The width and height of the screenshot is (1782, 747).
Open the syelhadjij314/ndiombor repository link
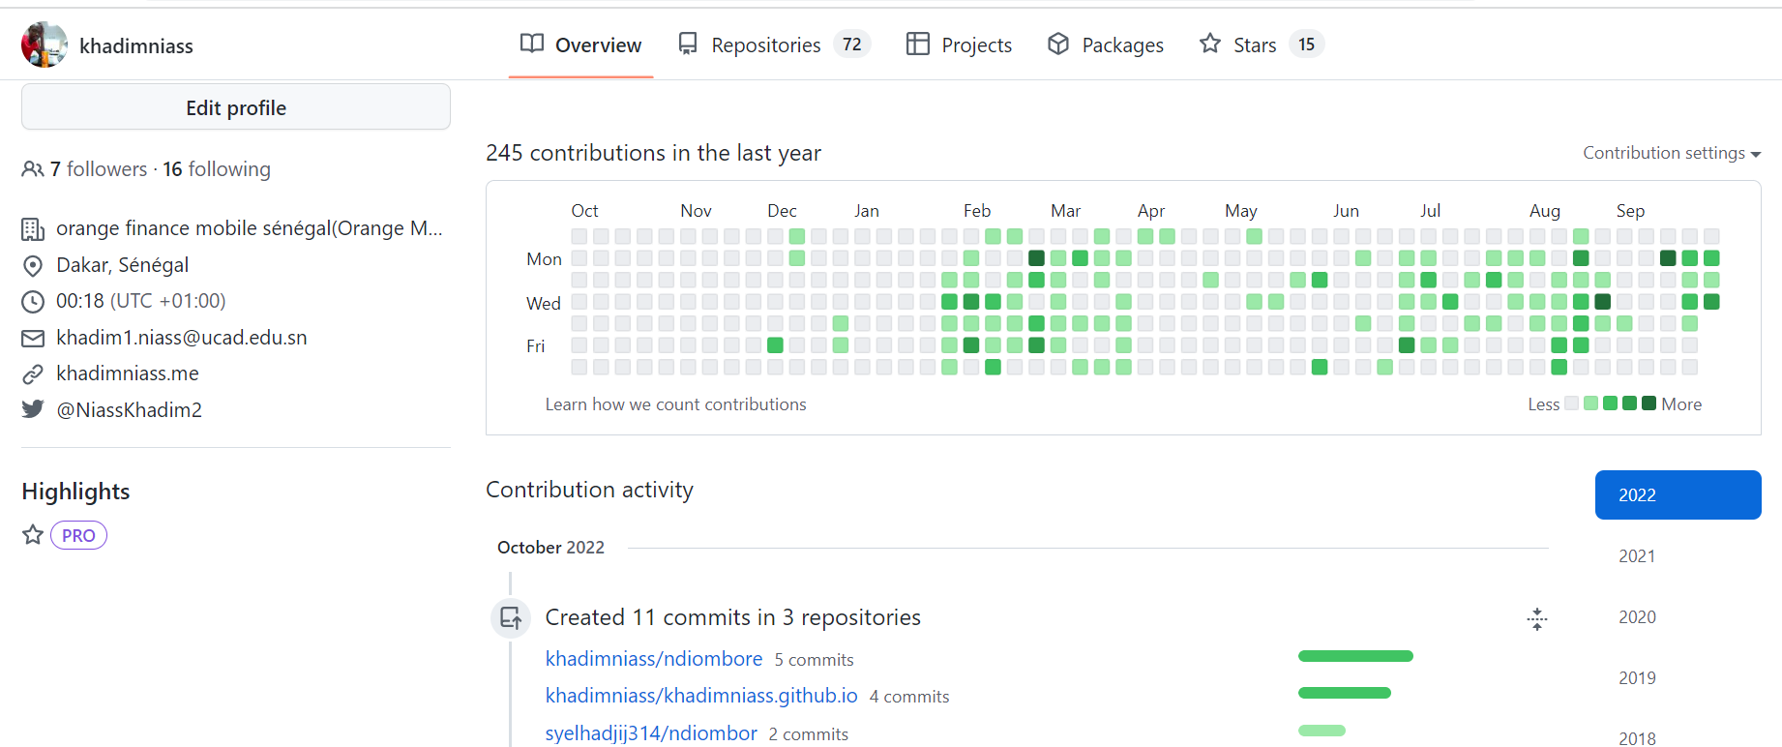coord(651,733)
